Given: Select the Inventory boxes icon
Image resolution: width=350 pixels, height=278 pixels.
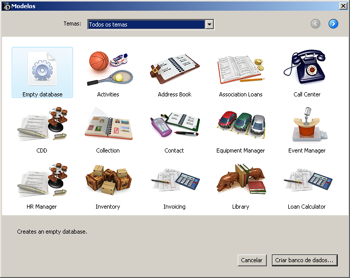Looking at the screenshot, I should [108, 182].
